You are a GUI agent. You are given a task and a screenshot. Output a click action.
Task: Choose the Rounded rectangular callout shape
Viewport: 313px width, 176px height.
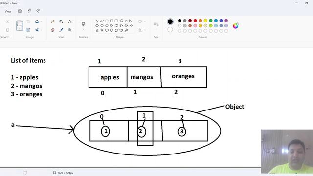pyautogui.click(x=107, y=30)
